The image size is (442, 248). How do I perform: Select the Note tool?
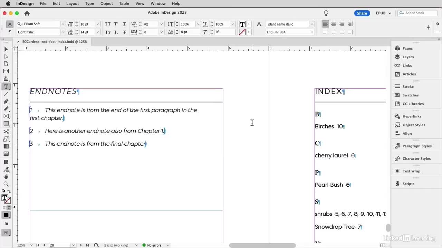coord(6,162)
